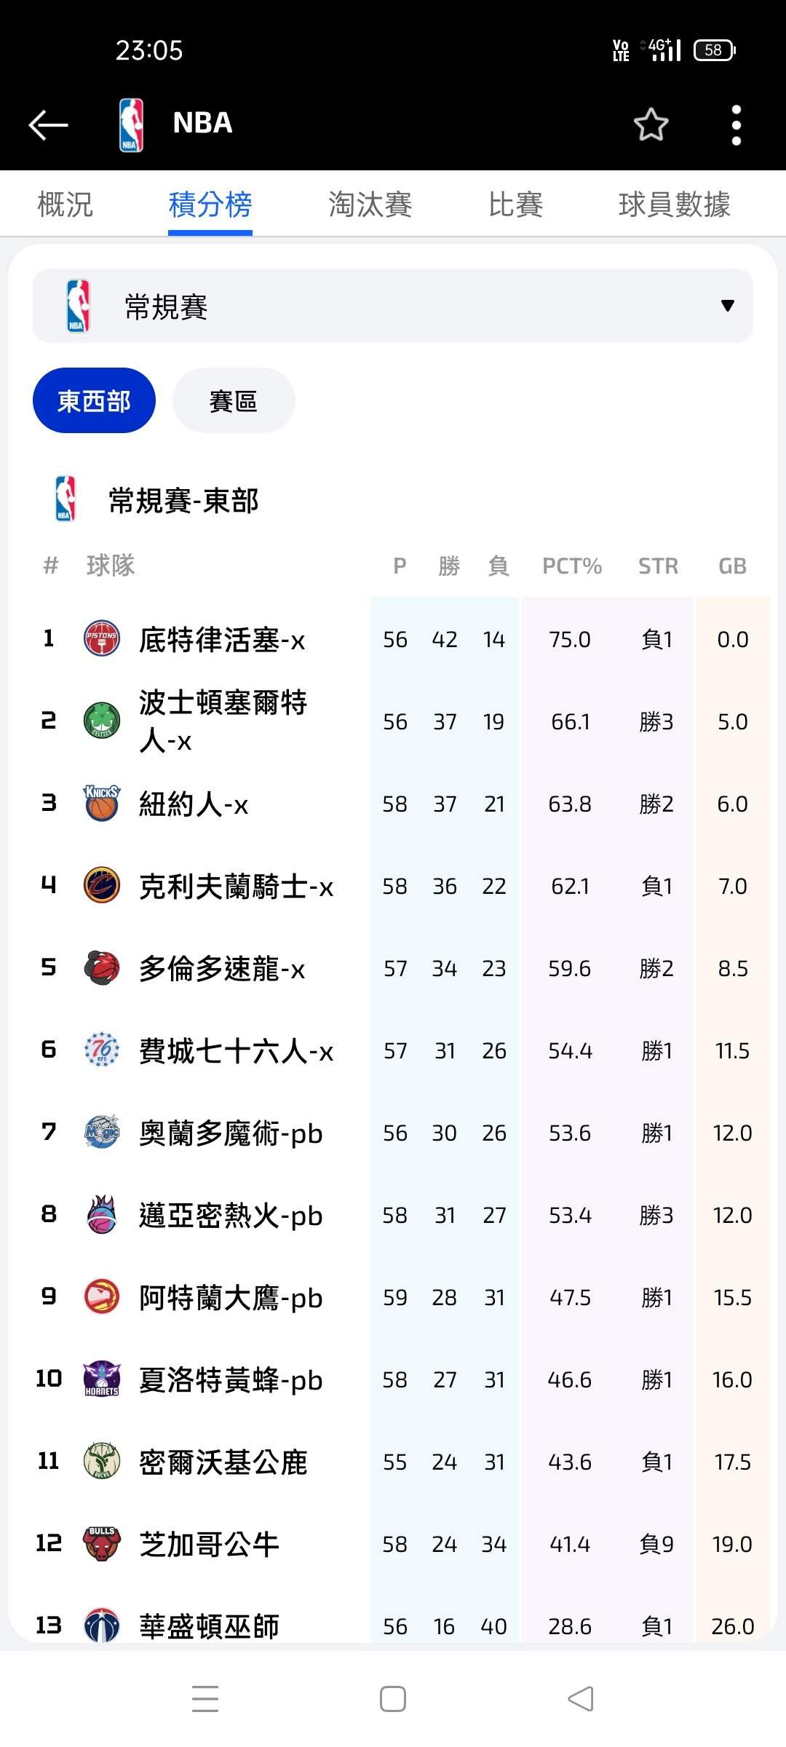The width and height of the screenshot is (786, 1747).
Task: Open the 克利夫蘭騎士 team row
Action: click(236, 887)
